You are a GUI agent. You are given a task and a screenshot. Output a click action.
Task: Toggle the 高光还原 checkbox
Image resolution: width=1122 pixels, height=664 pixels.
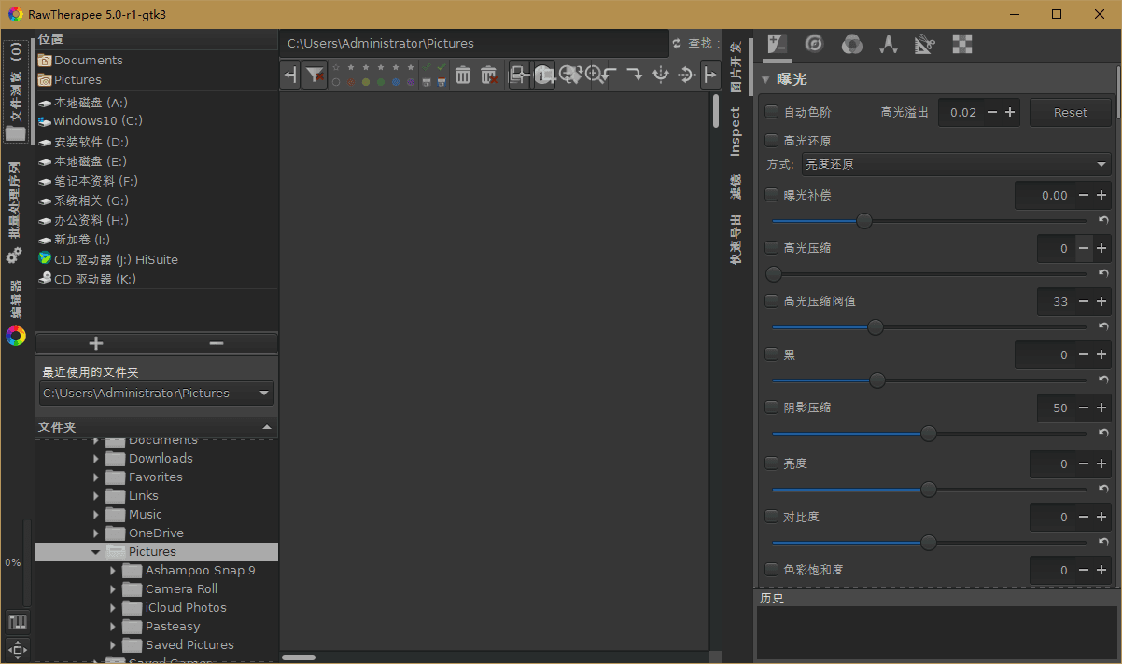point(772,141)
